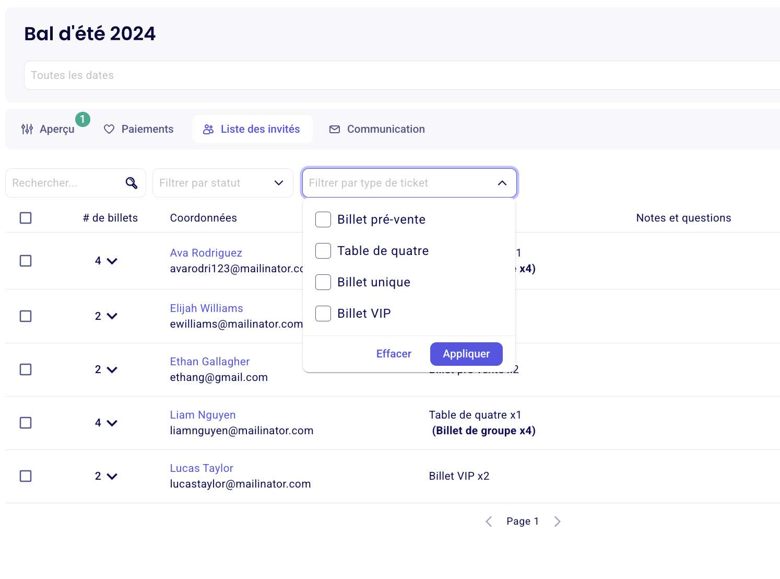
Task: Click '(Billet de groupe x4)' in Liam Nguyen row
Action: (x=483, y=431)
